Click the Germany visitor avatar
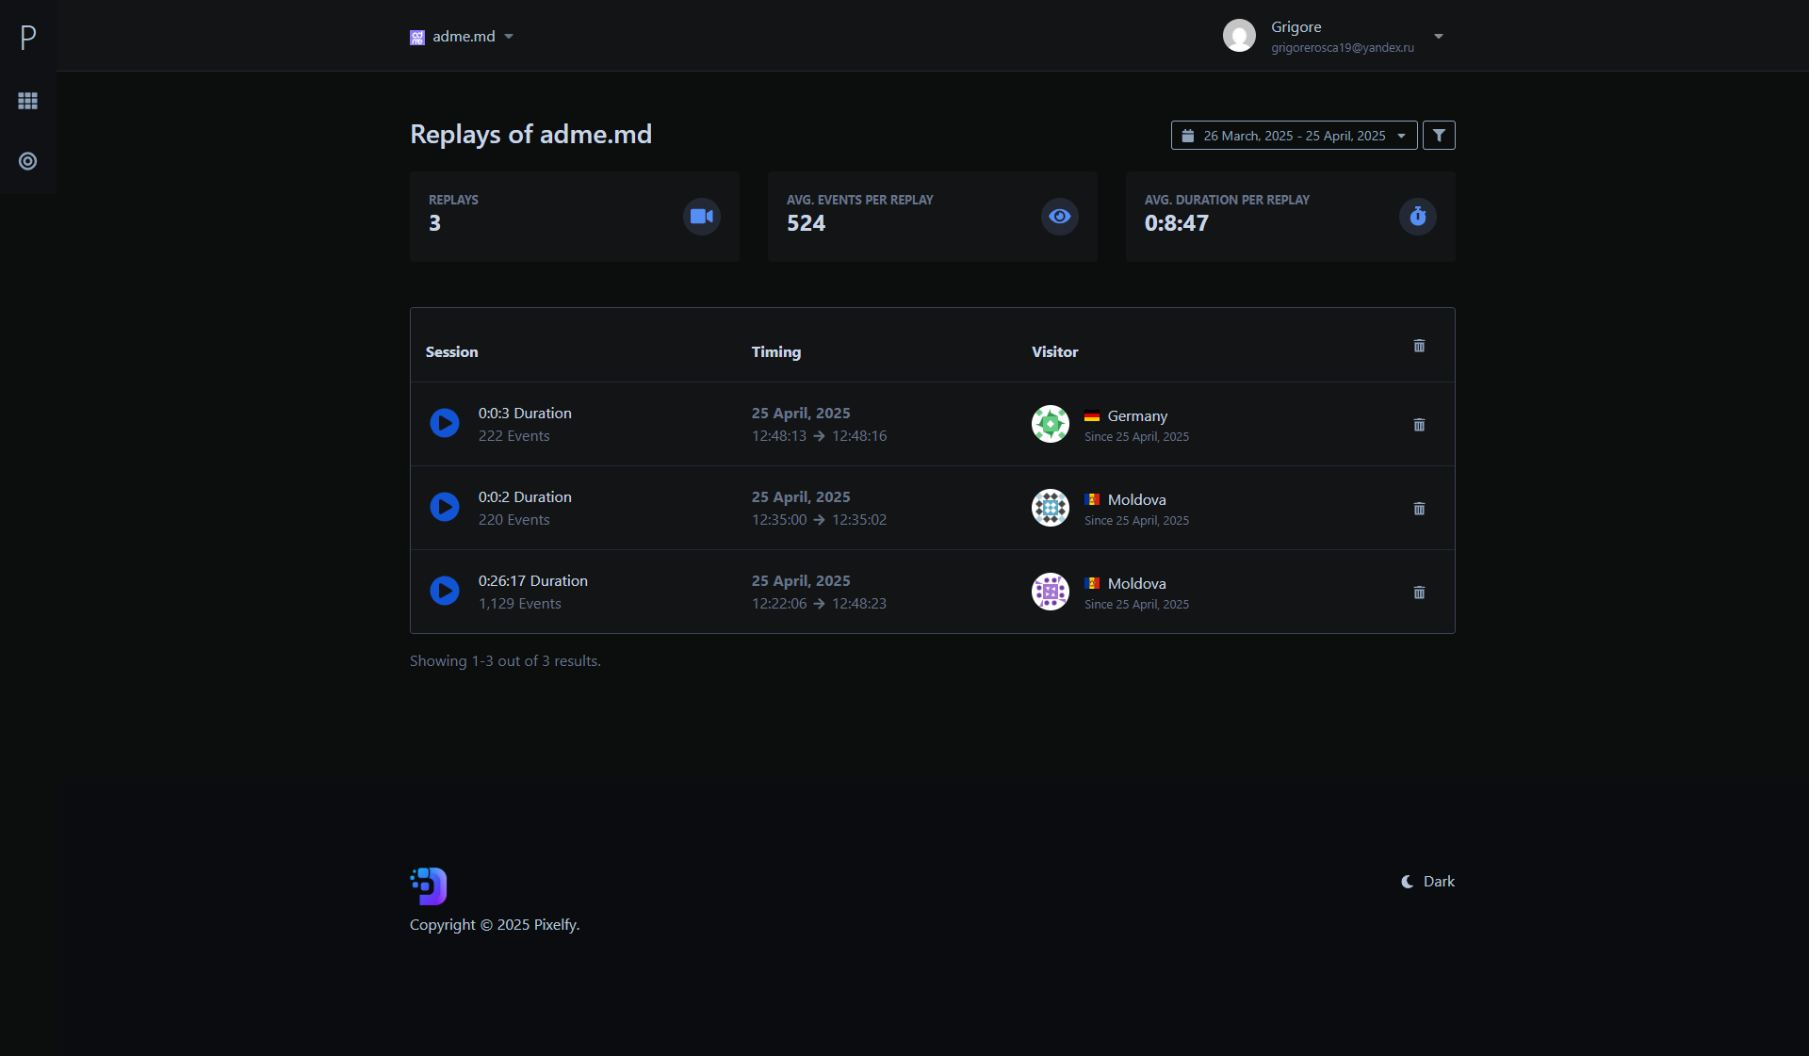Viewport: 1809px width, 1056px height. coord(1050,424)
